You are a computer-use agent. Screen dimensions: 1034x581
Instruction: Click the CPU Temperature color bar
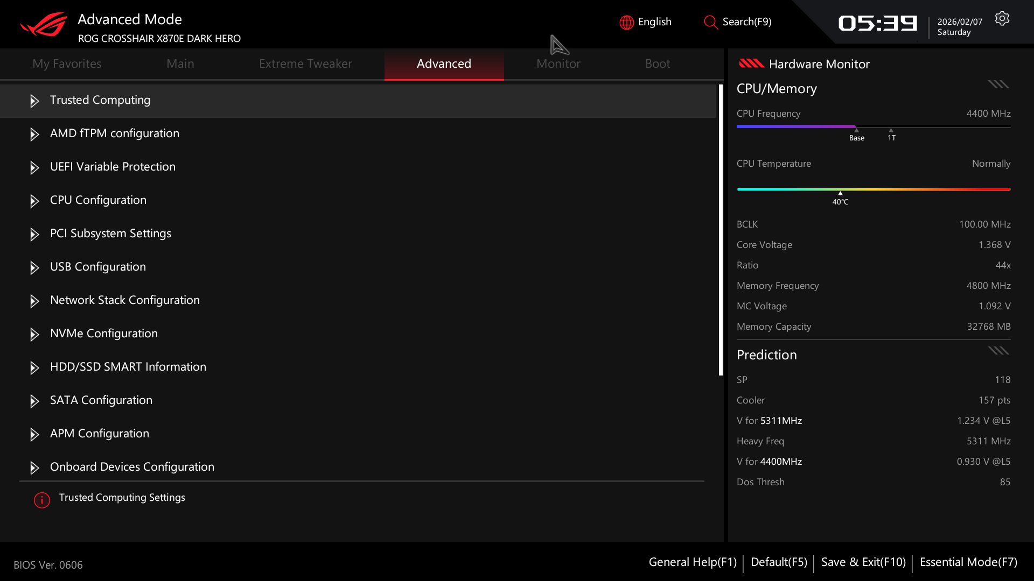pyautogui.click(x=873, y=189)
